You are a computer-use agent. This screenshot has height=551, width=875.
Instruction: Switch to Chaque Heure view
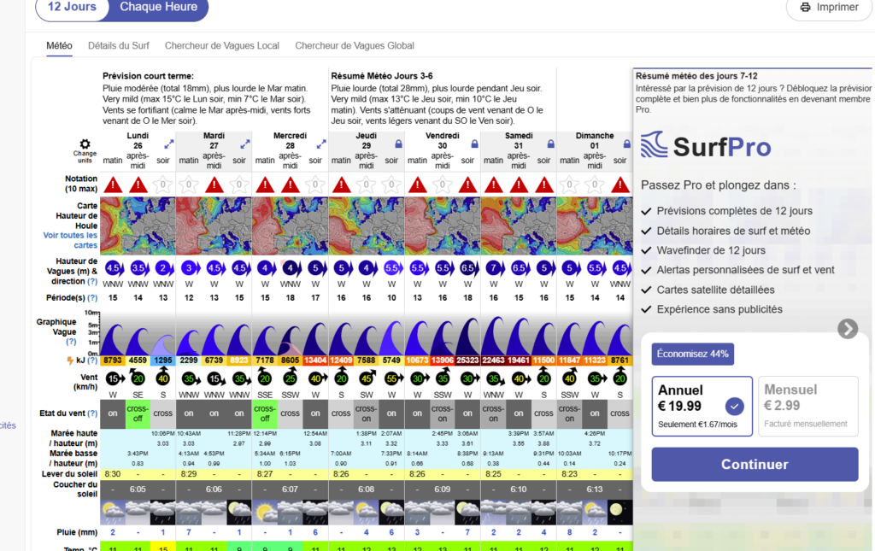tap(158, 8)
